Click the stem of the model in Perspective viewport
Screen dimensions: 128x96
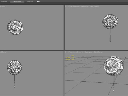tap(114, 83)
